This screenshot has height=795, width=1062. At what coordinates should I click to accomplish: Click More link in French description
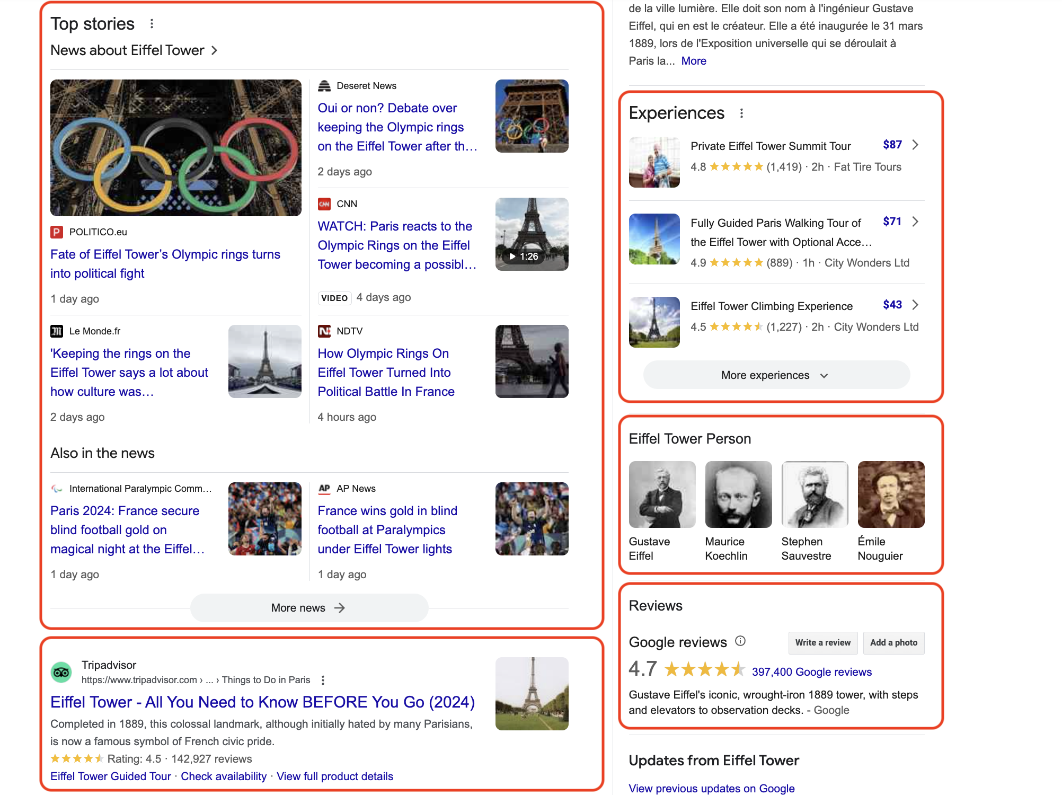click(694, 61)
